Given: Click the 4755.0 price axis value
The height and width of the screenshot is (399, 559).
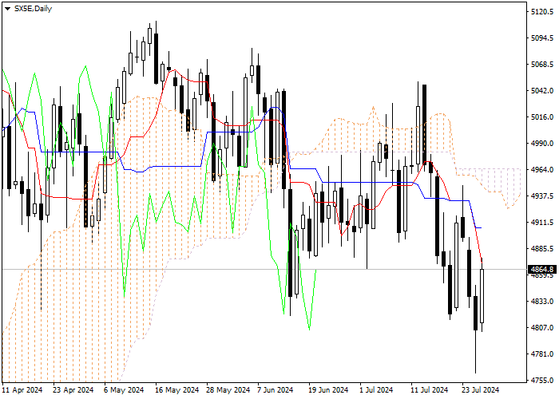Looking at the screenshot, I should [542, 381].
